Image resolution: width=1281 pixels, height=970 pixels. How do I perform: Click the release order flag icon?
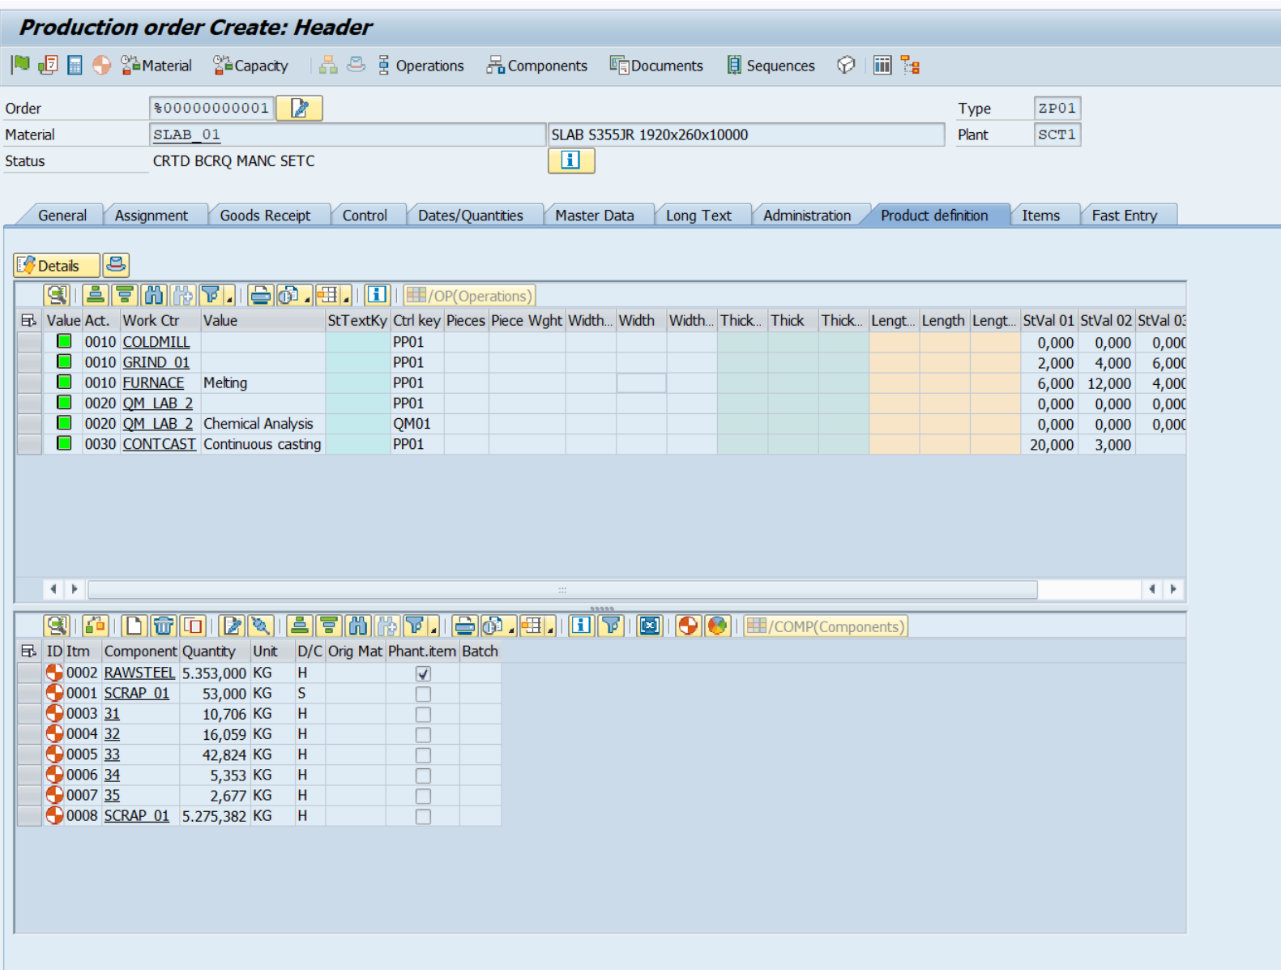20,65
